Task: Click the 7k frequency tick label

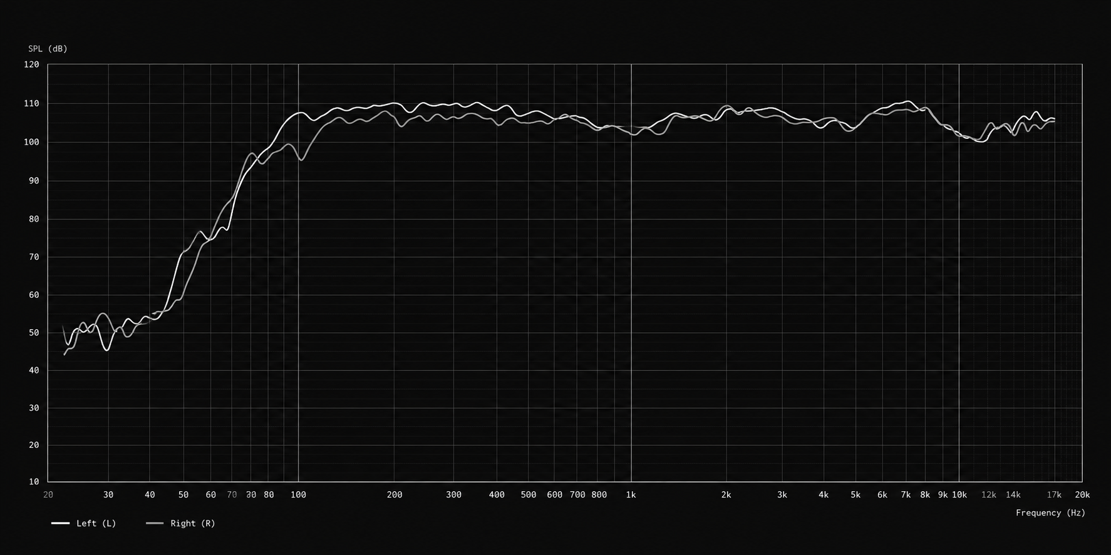Action: [906, 495]
